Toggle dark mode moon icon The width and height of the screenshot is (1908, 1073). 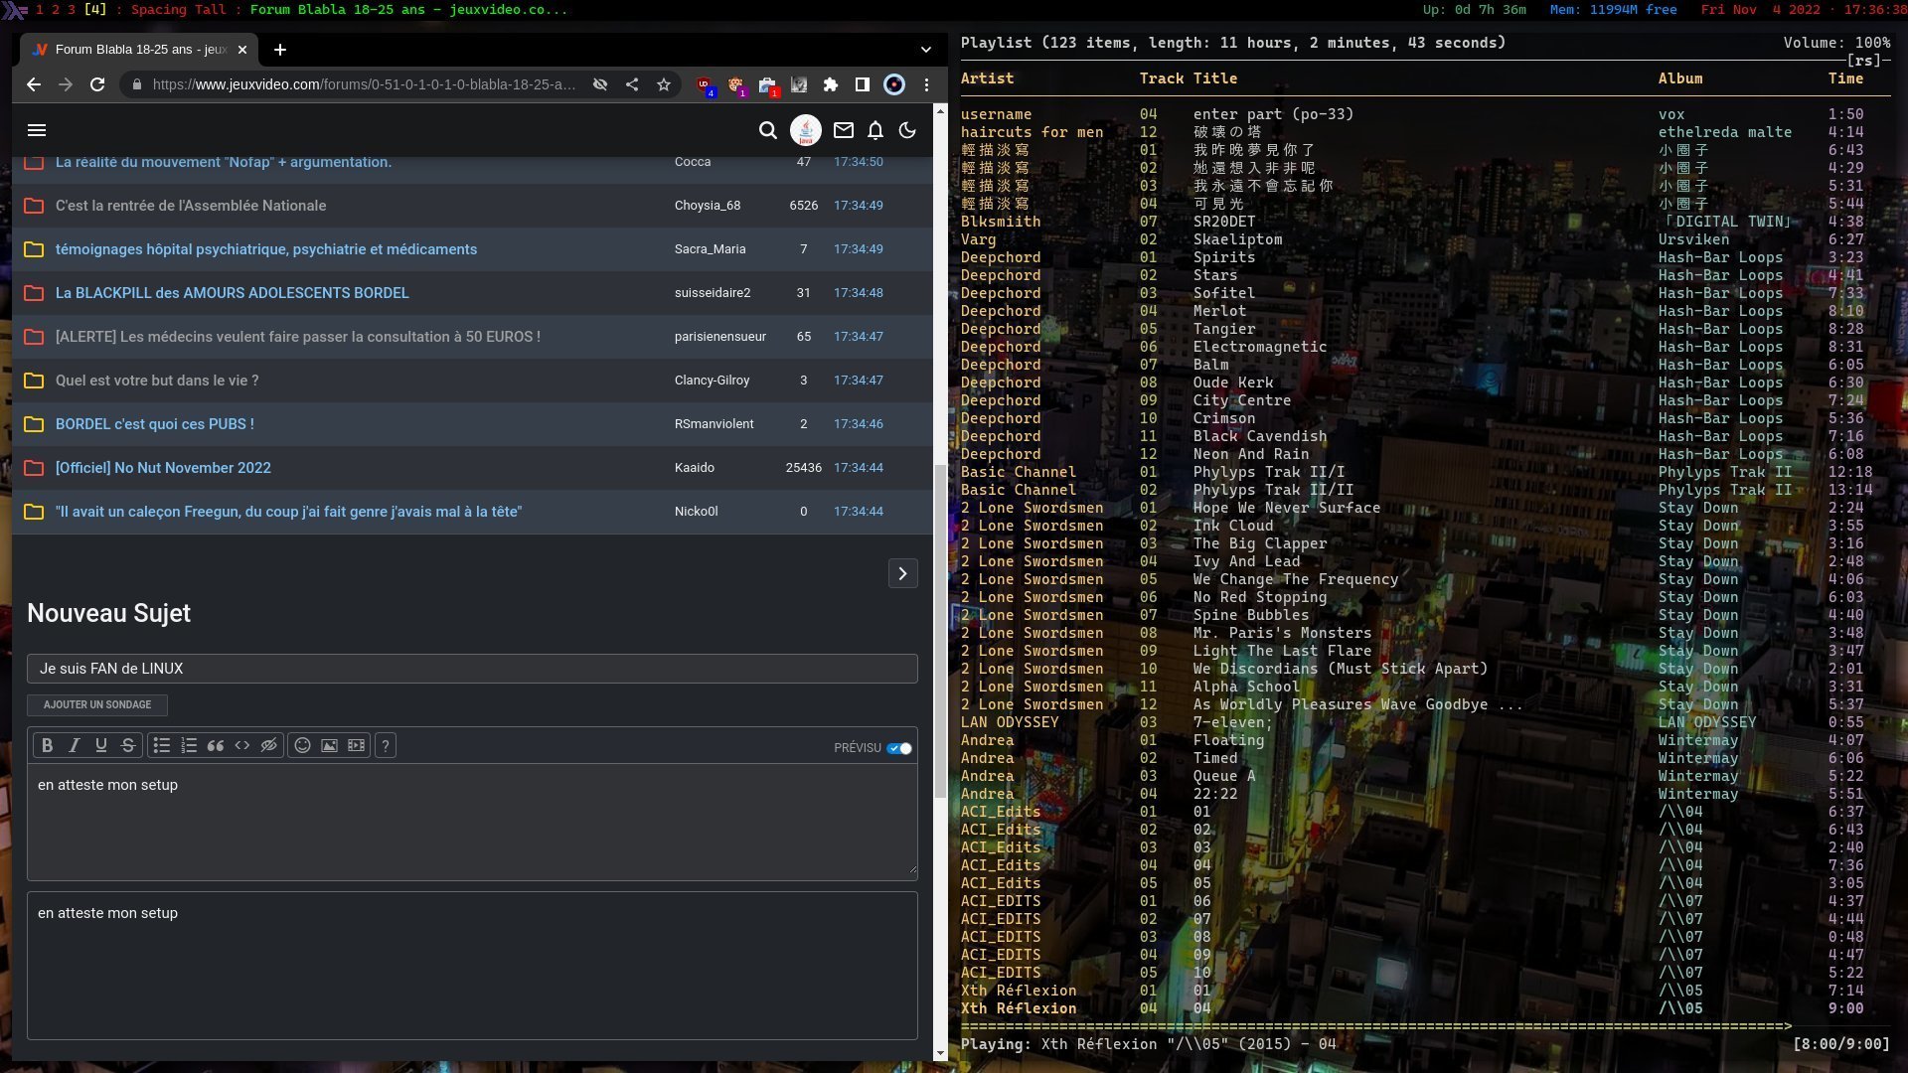(x=906, y=130)
